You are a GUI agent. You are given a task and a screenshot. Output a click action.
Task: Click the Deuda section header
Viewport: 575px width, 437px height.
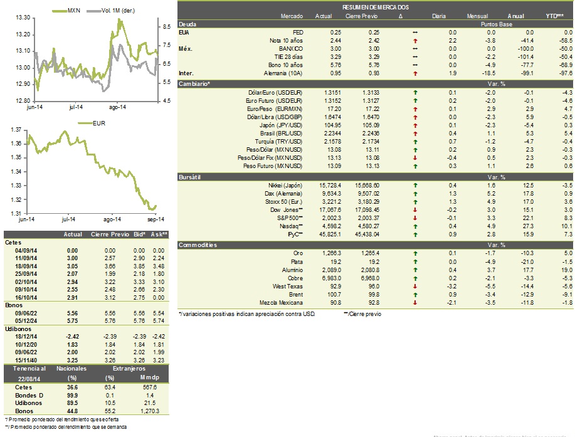pos(376,24)
